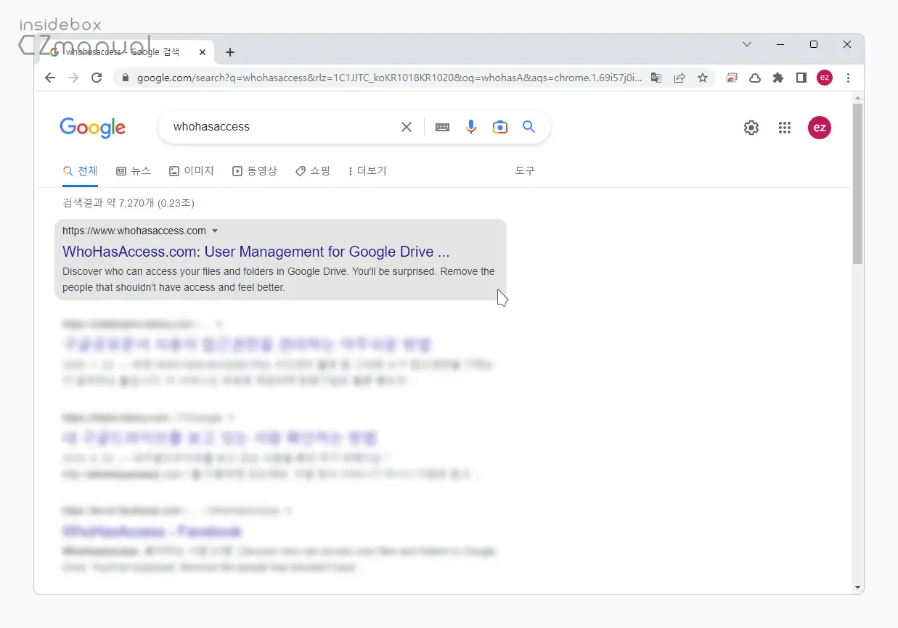Open Google quick settings gear

point(751,128)
